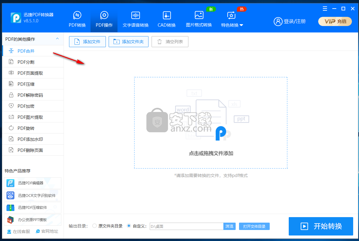Viewport: 359px width, 241px height.
Task: Select PDF压缩 in the sidebar
Action: [33, 84]
